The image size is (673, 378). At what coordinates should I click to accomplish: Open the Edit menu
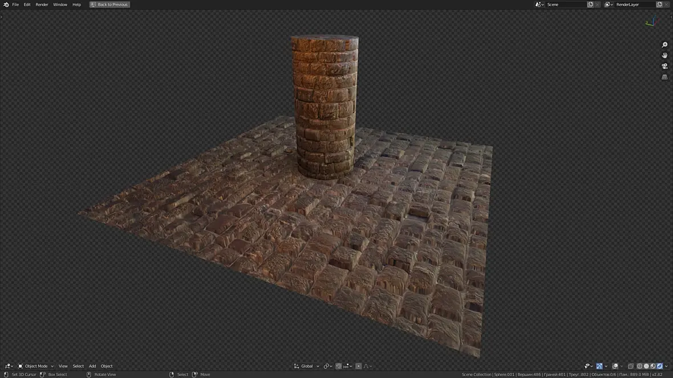click(x=27, y=5)
